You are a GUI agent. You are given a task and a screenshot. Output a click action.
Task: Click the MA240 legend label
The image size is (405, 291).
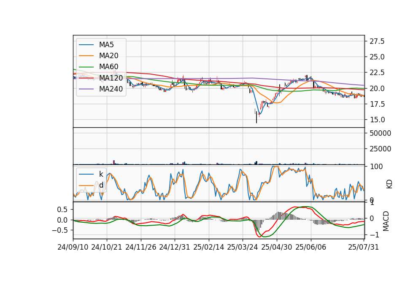tap(111, 89)
